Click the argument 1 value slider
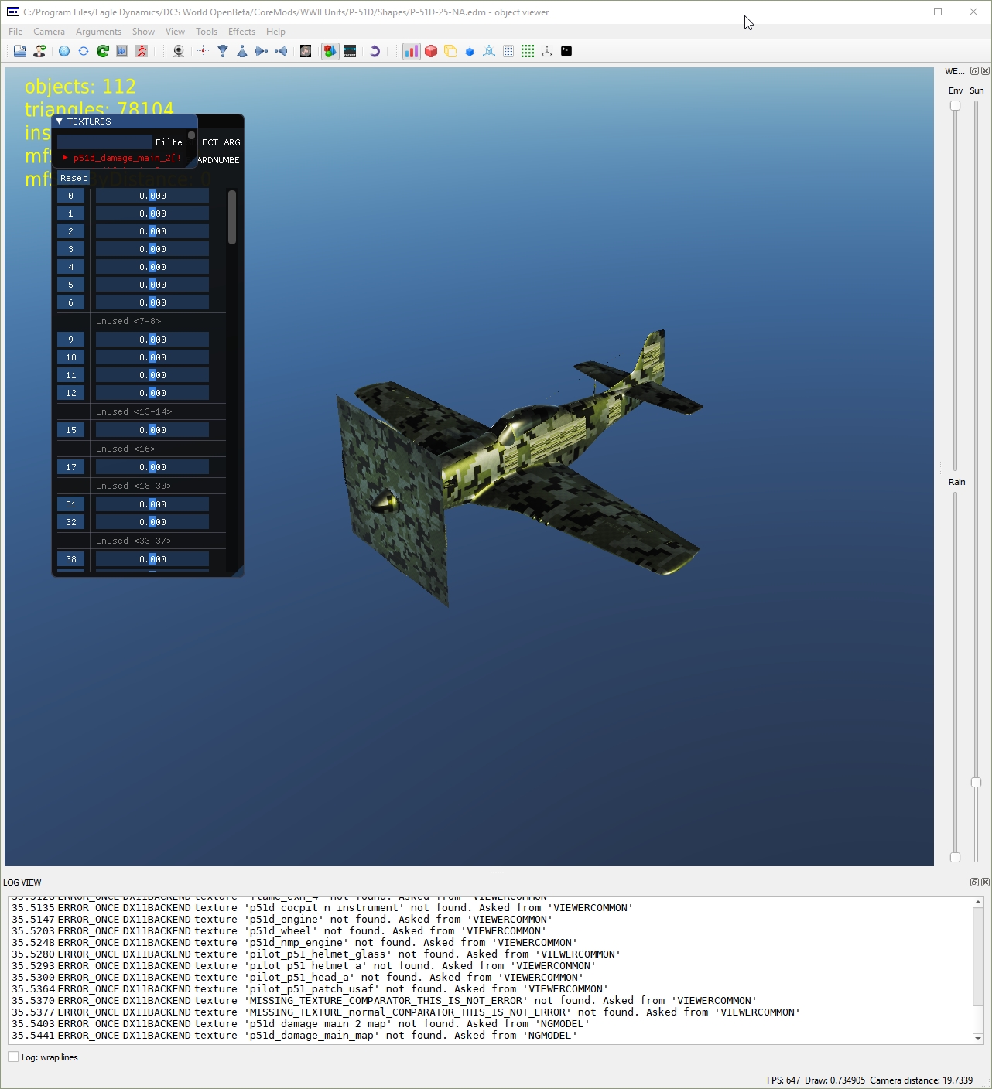This screenshot has height=1089, width=992. coord(152,213)
